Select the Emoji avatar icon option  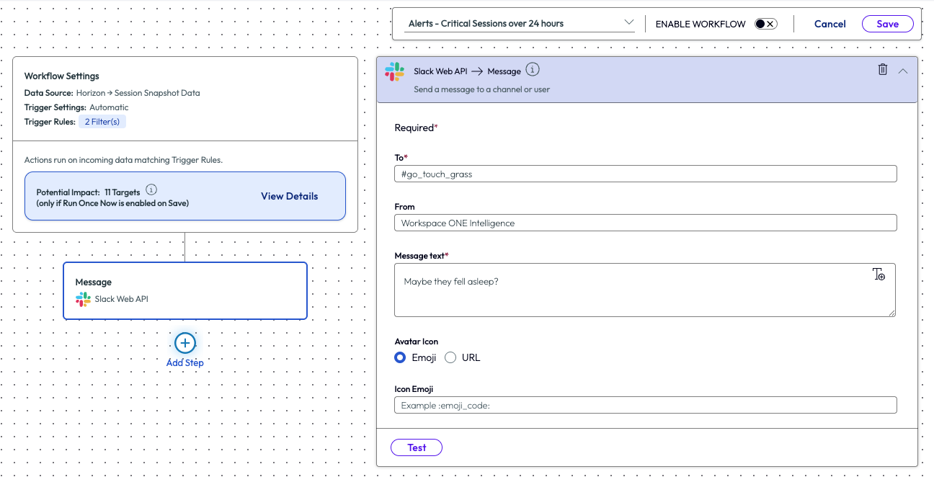401,357
